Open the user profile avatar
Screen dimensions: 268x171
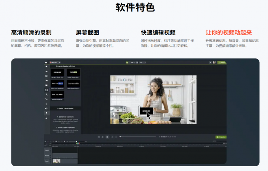[214, 62]
